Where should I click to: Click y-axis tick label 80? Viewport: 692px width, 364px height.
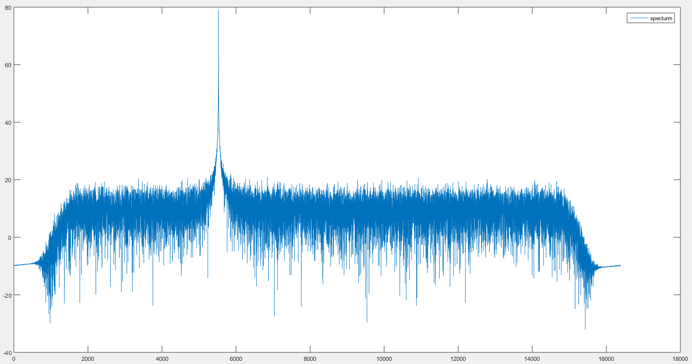click(x=8, y=8)
